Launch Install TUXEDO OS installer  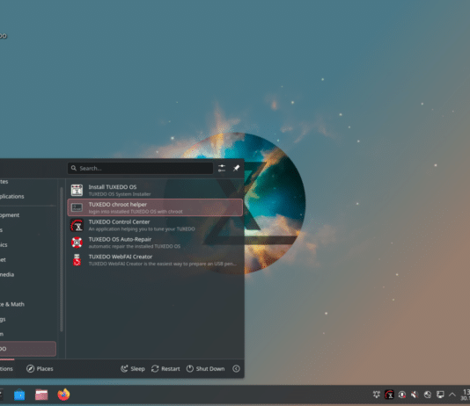[x=155, y=191]
